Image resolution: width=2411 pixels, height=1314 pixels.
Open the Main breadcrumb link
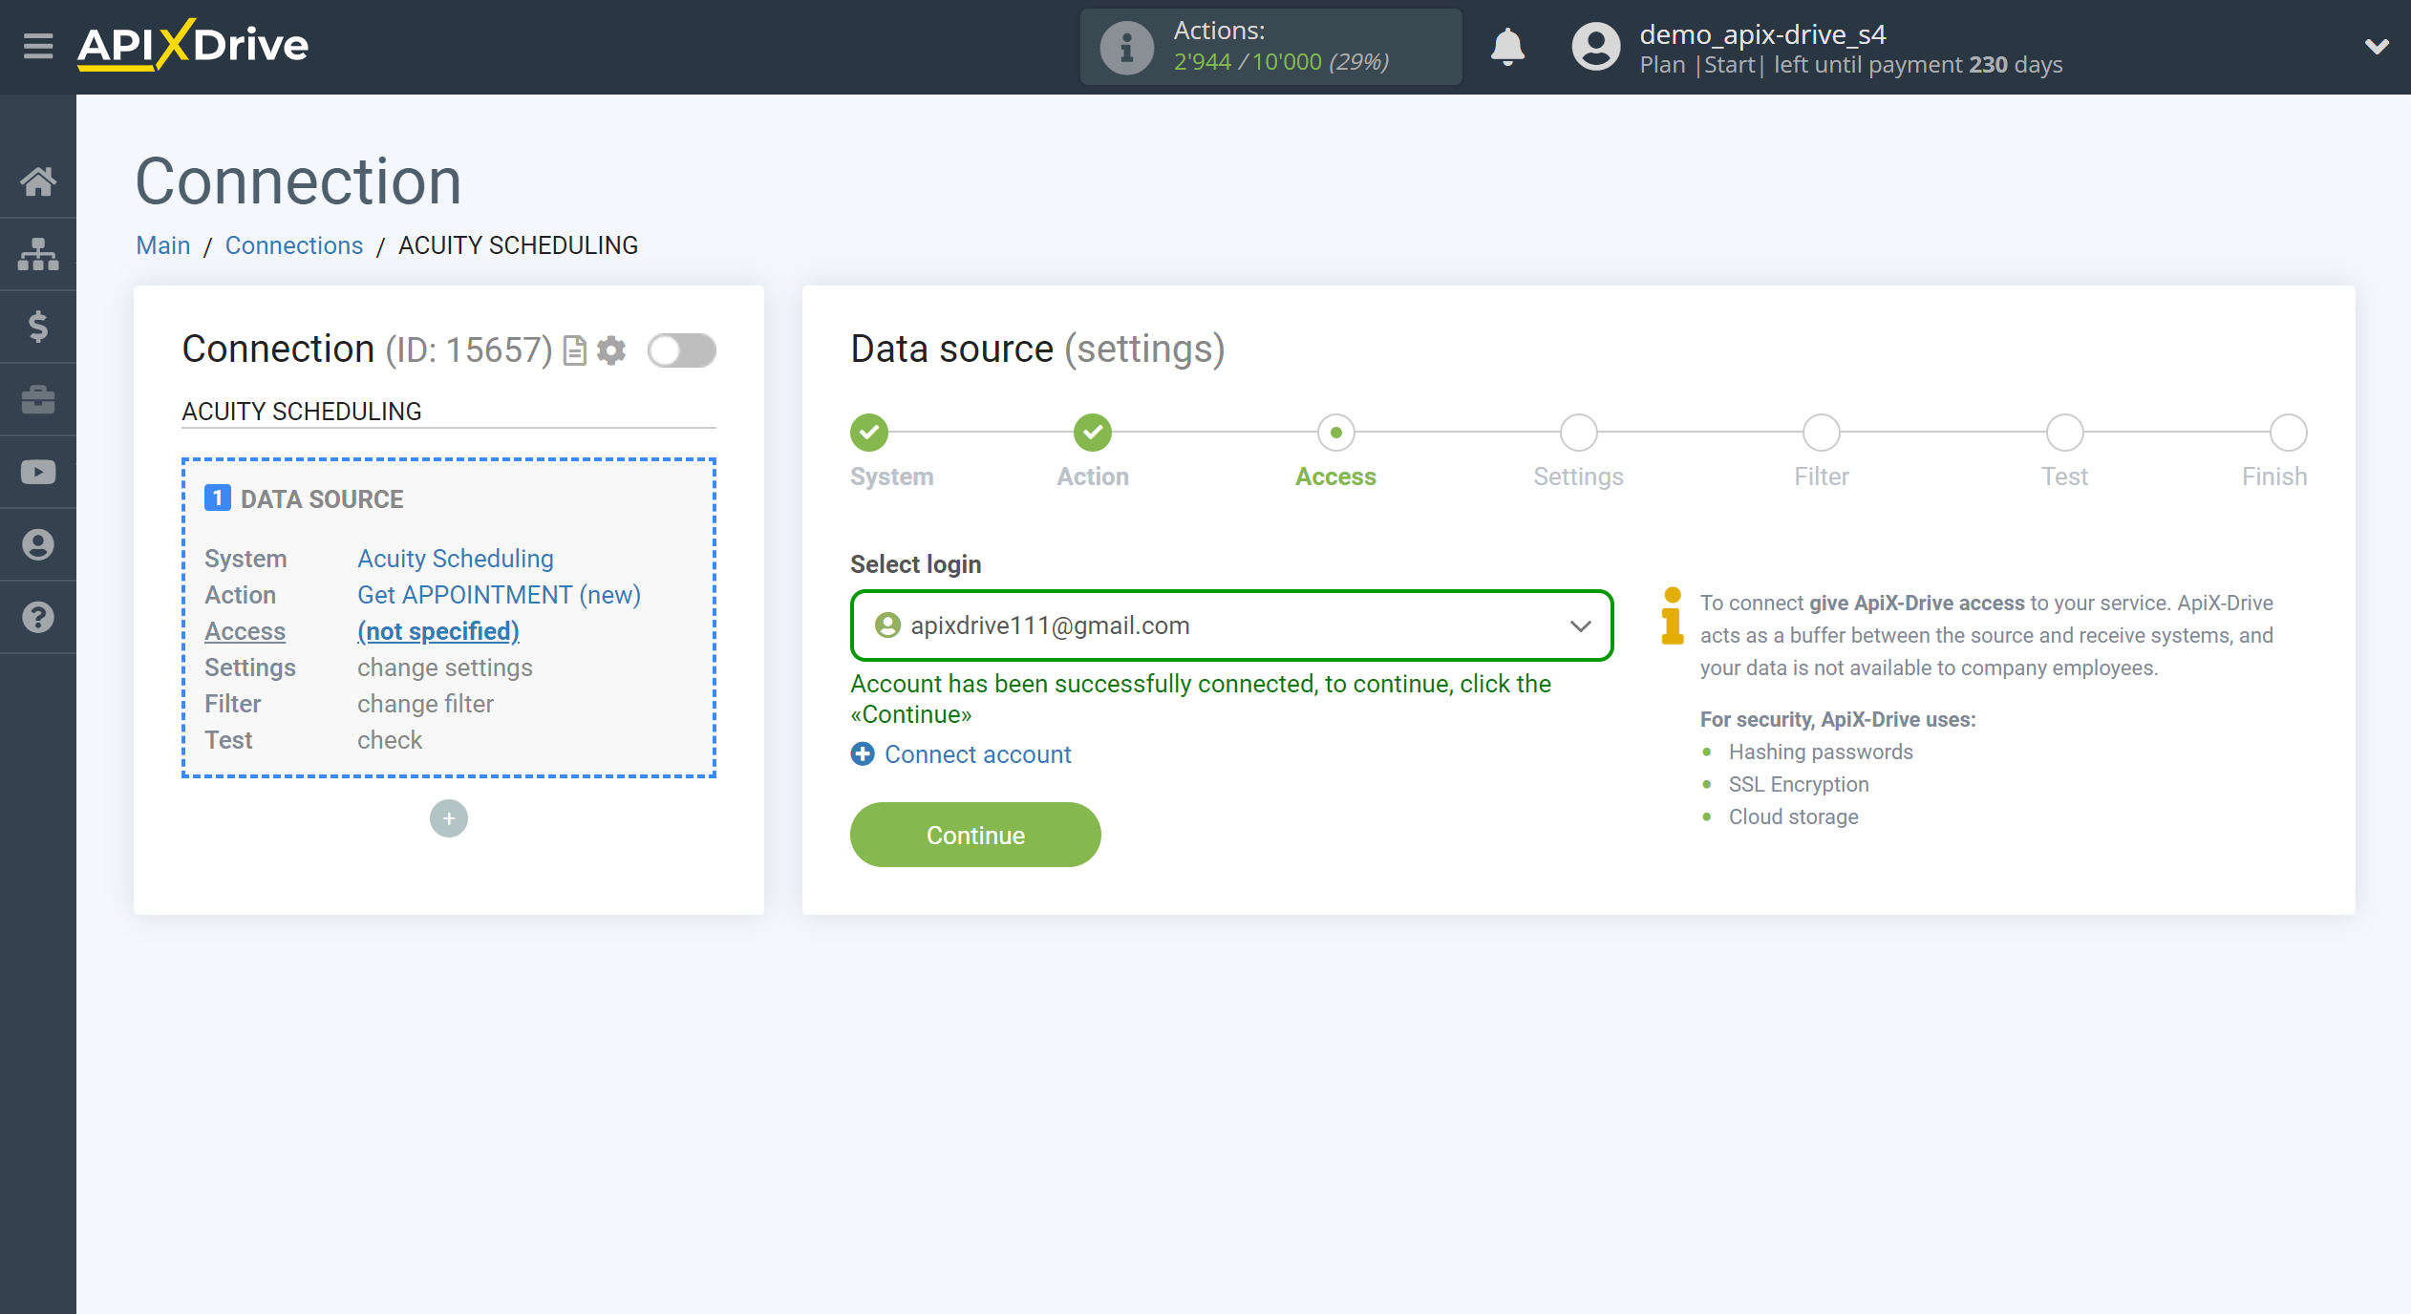point(163,245)
